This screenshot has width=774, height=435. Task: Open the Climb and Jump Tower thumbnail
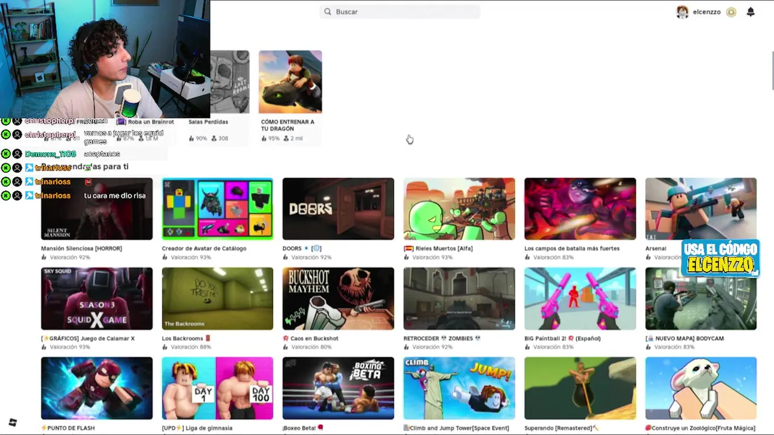(459, 388)
